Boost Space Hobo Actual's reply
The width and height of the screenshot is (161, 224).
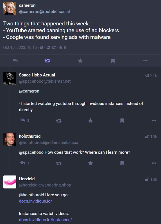click(59, 121)
